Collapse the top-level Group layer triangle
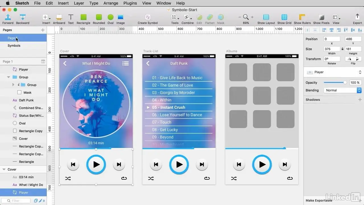 (8, 77)
